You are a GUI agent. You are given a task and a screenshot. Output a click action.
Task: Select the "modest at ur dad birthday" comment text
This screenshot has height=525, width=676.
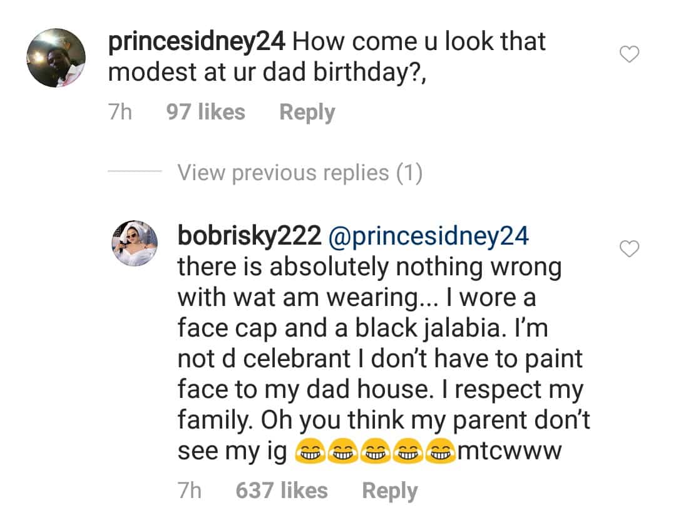pyautogui.click(x=267, y=71)
